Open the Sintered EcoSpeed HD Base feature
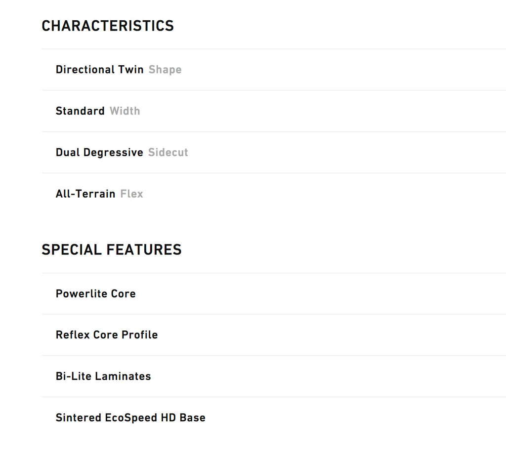Screen dimensions: 506x449 tap(130, 418)
